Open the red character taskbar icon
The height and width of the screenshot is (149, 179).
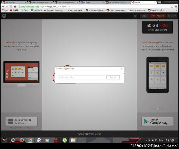(56, 140)
